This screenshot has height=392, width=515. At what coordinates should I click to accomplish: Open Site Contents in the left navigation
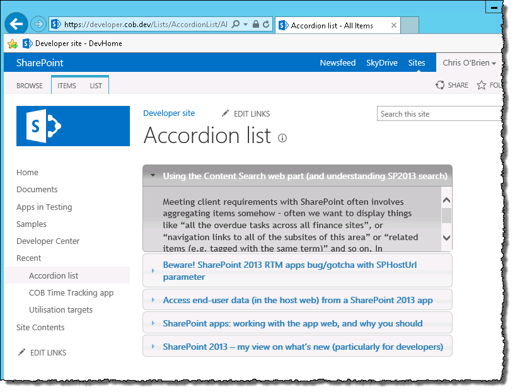40,327
